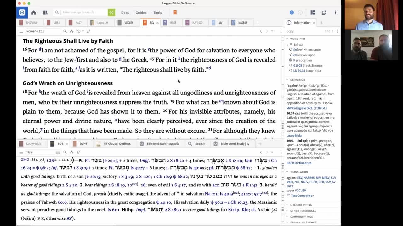Close the ESV tab
This screenshot has height=226, width=403.
point(157,23)
